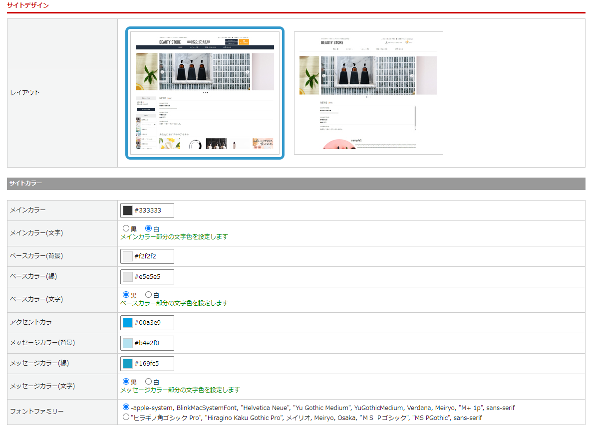
Task: Choose 白 for メッセージカラー(文字)
Action: click(149, 382)
